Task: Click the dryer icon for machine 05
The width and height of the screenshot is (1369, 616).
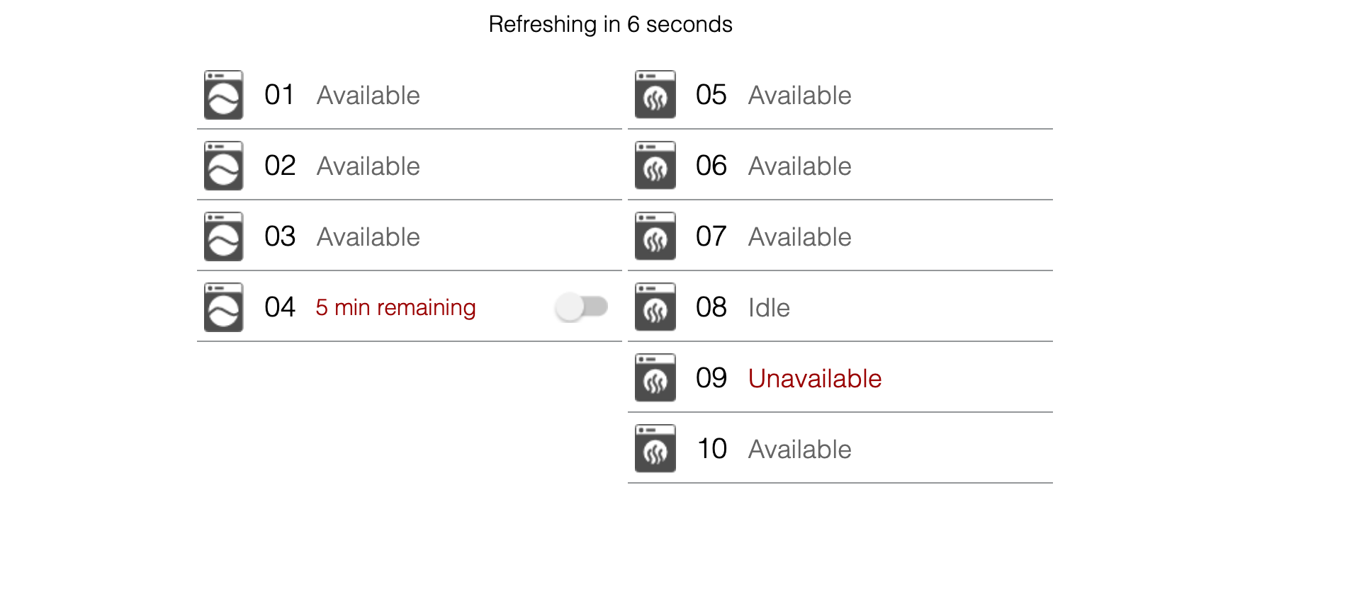Action: pos(655,95)
